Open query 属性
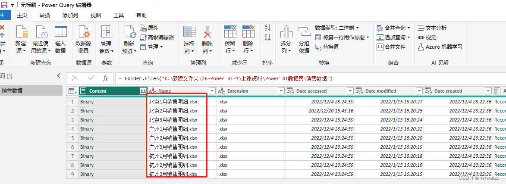This screenshot has height=184, width=506. (149, 28)
